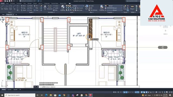The image size is (173, 97).
Task: Toggle object snap tracking in status bar
Action: (x=136, y=92)
